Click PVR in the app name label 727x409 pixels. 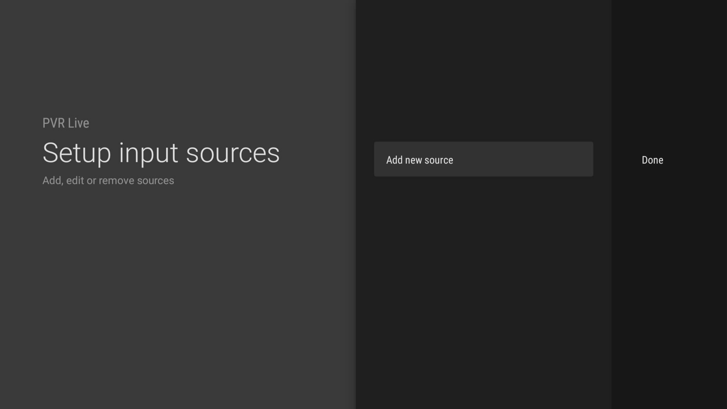pos(53,123)
